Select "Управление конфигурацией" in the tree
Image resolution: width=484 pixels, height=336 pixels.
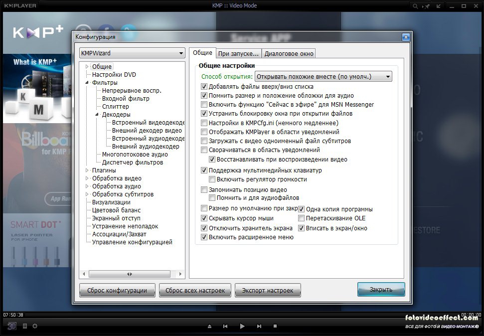pos(132,242)
